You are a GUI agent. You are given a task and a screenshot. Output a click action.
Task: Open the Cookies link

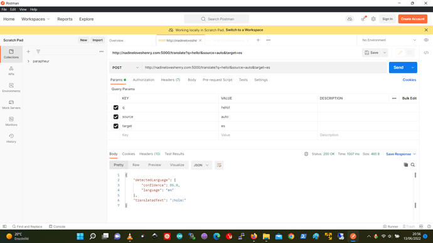tap(409, 80)
